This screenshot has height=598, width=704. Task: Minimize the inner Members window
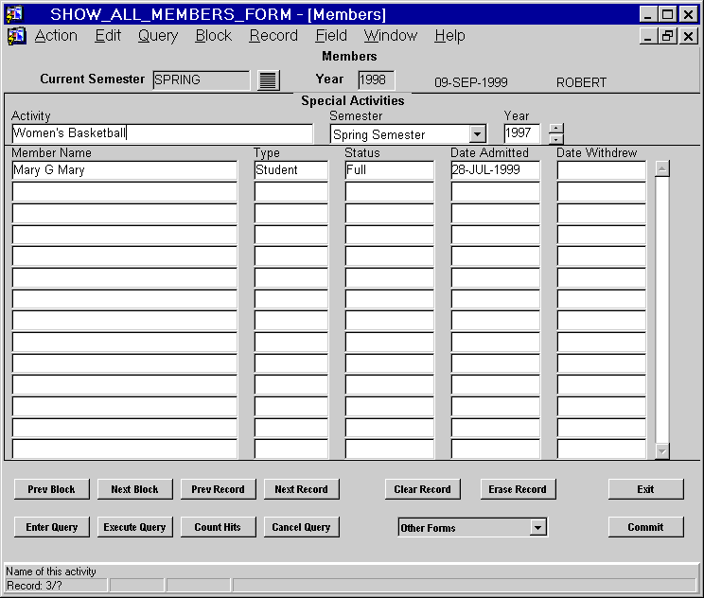point(647,35)
